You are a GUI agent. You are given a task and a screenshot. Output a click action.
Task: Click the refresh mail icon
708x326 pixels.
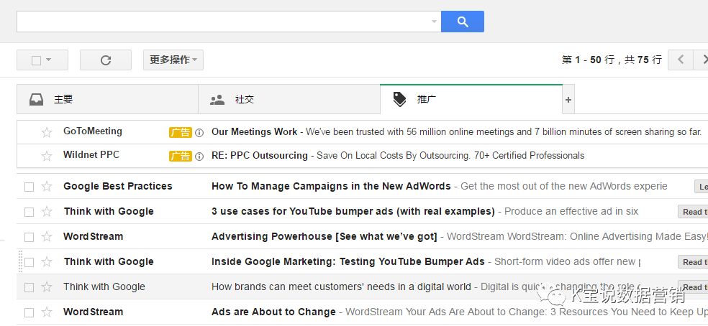click(106, 60)
